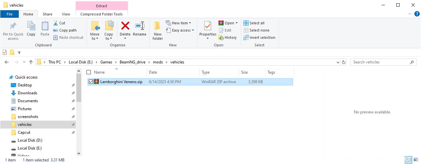Screen dimensions: 421x164
Task: Open the File menu tab
Action: 10,14
